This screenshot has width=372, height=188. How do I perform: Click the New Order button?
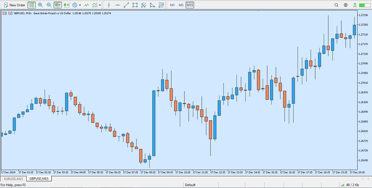(15, 5)
